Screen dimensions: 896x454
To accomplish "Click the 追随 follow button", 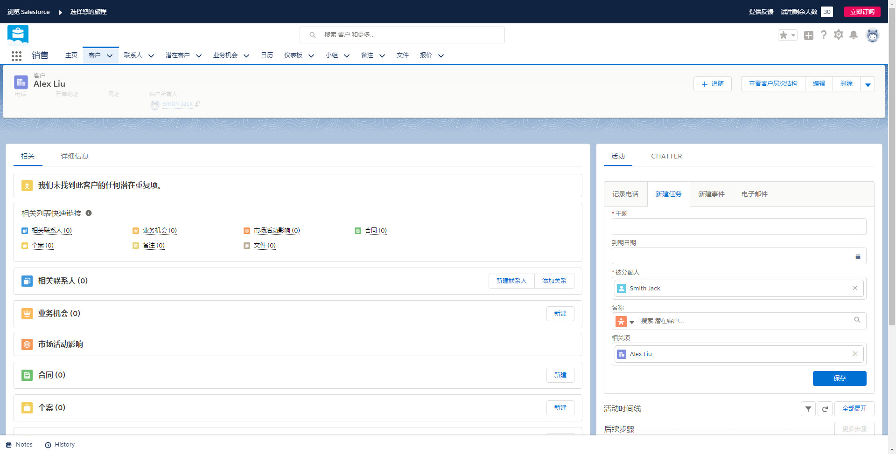I will (713, 84).
